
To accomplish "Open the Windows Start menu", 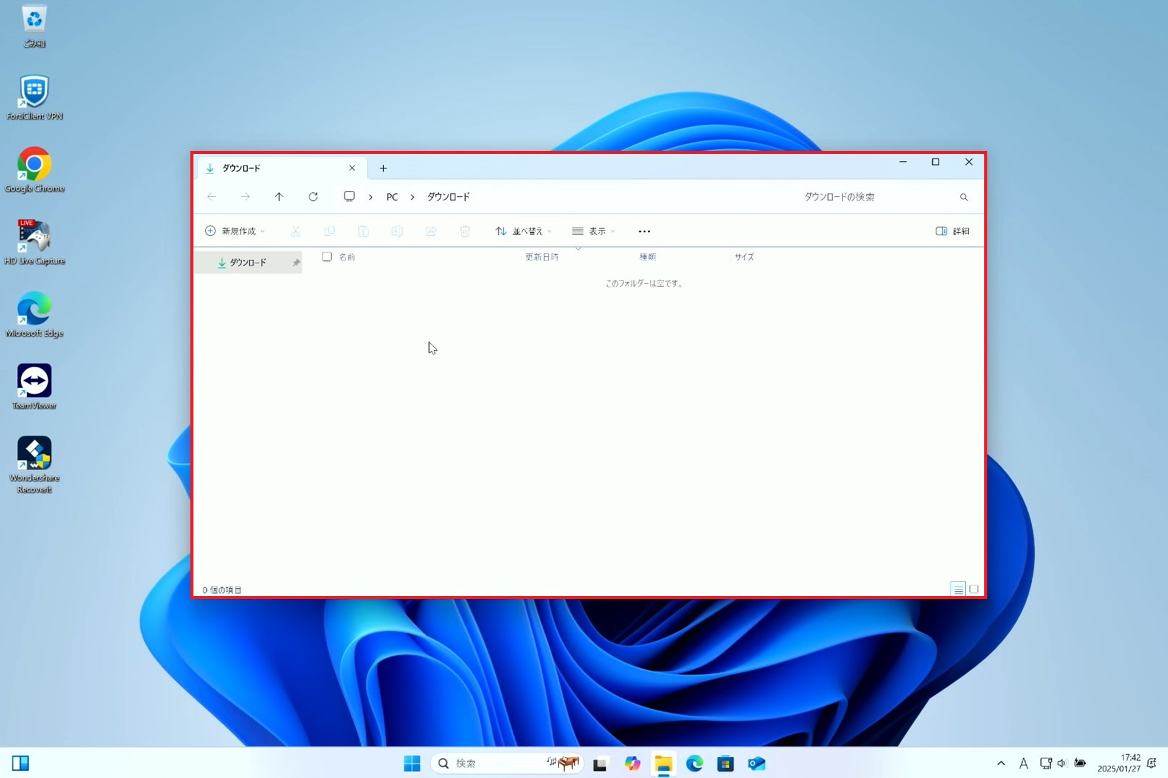I will [412, 763].
